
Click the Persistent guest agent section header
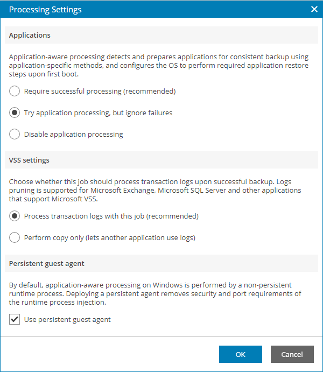pyautogui.click(x=46, y=263)
